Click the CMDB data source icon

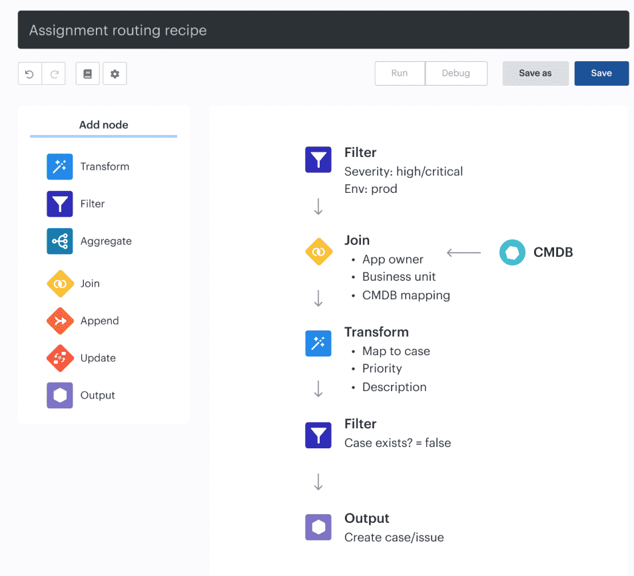pos(512,253)
